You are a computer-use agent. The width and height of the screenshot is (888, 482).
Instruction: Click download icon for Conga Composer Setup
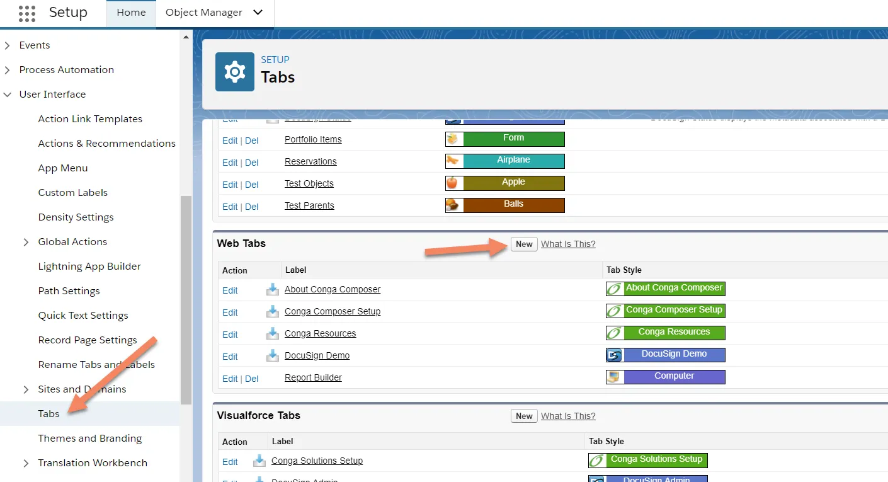[273, 311]
